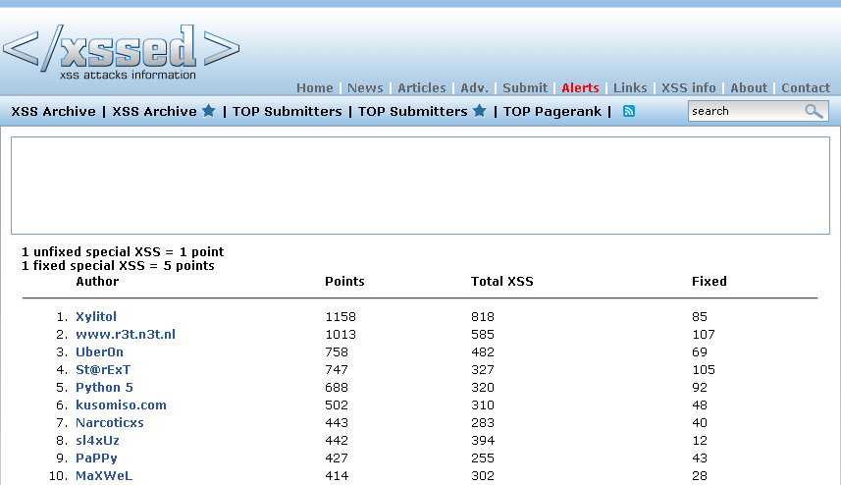The image size is (841, 485).
Task: Click the Total XSS column header
Action: (x=502, y=281)
